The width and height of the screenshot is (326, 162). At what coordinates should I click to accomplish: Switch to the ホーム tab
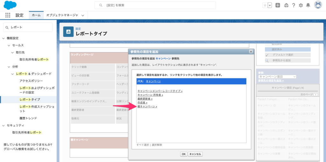[36, 15]
